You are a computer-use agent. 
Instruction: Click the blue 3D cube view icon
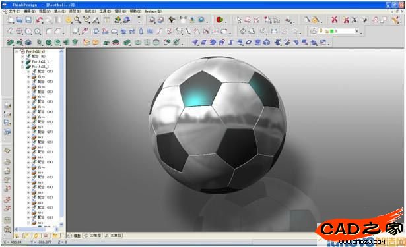267,42
